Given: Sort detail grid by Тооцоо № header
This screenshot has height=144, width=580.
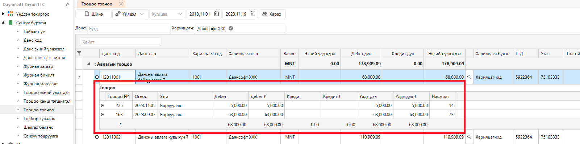Looking at the screenshot, I should point(119,96).
